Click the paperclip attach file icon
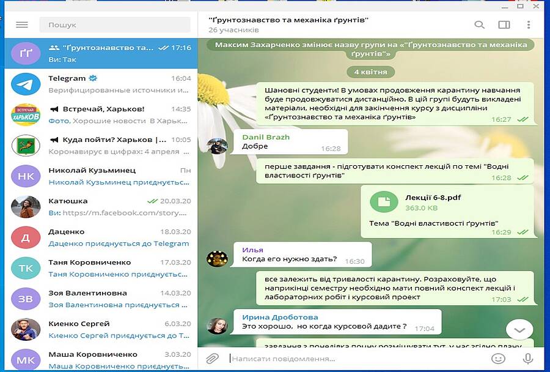 [x=212, y=359]
